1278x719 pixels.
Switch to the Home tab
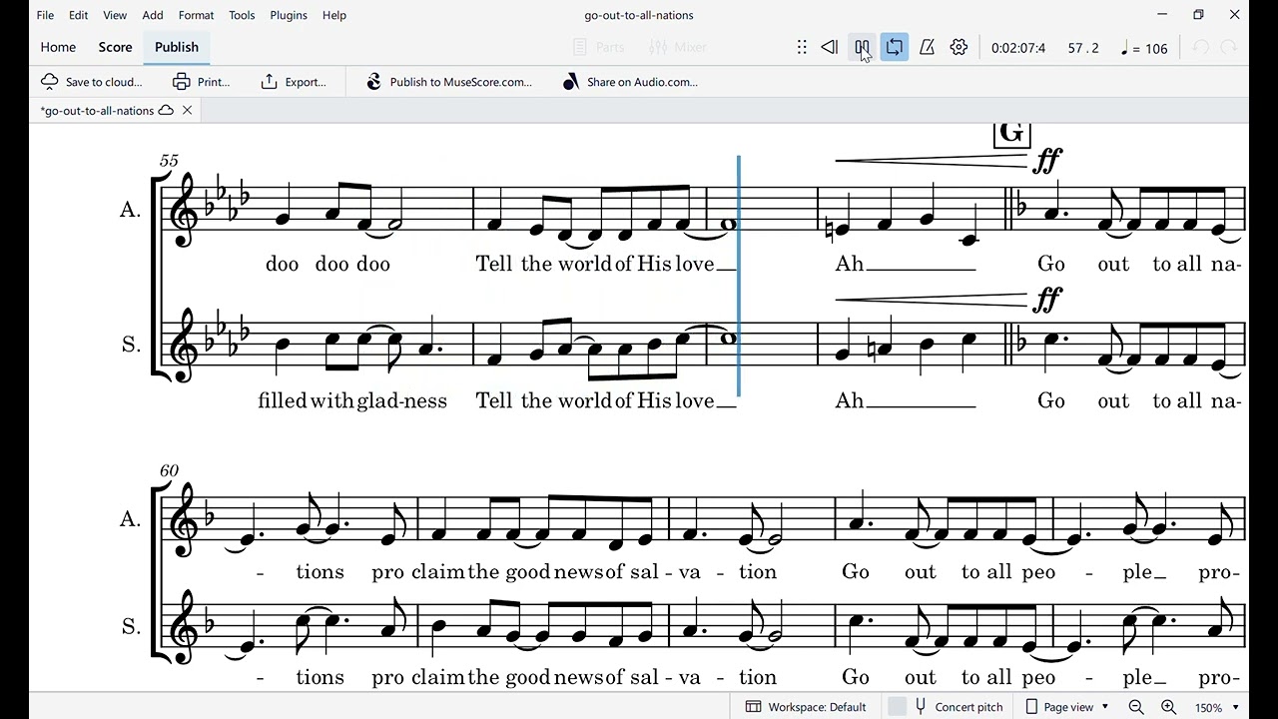point(58,47)
